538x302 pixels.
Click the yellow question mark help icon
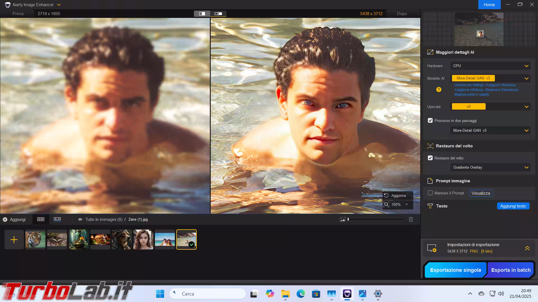(x=439, y=89)
